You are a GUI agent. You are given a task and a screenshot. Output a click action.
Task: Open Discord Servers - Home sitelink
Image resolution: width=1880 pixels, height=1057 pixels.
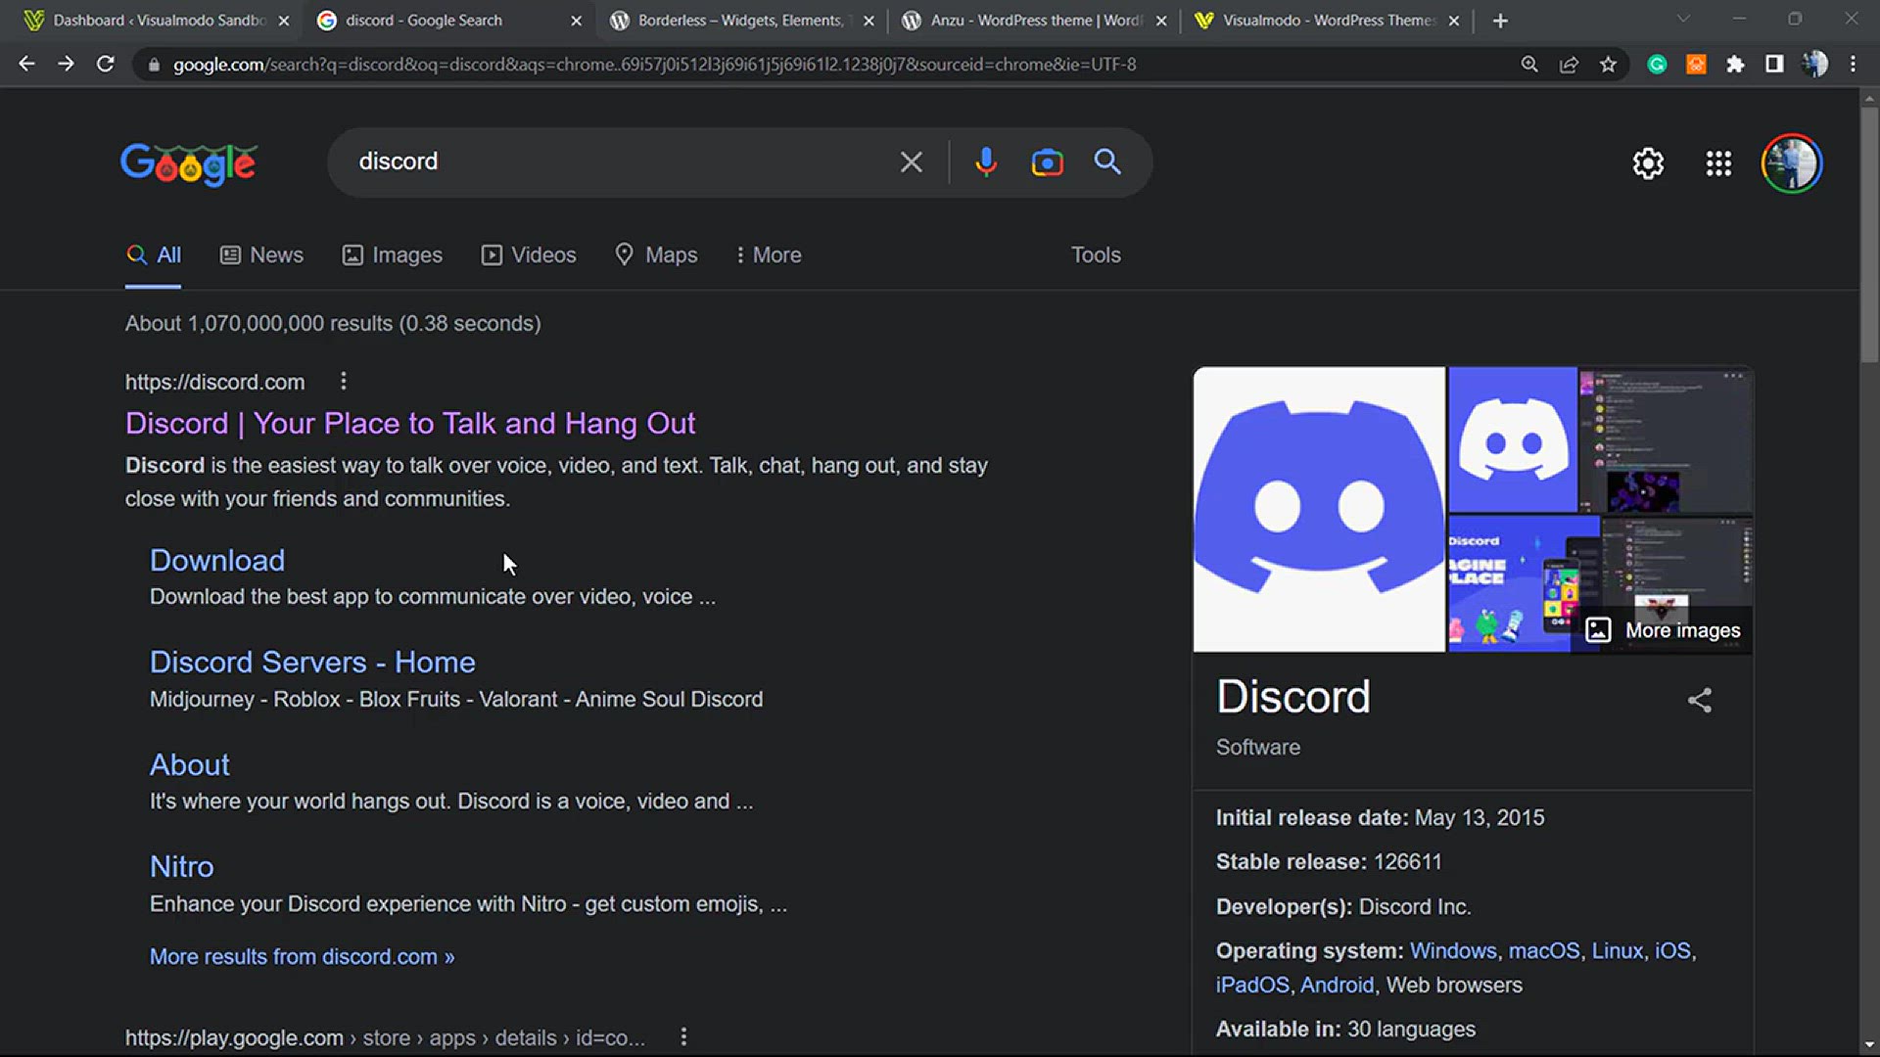point(312,662)
